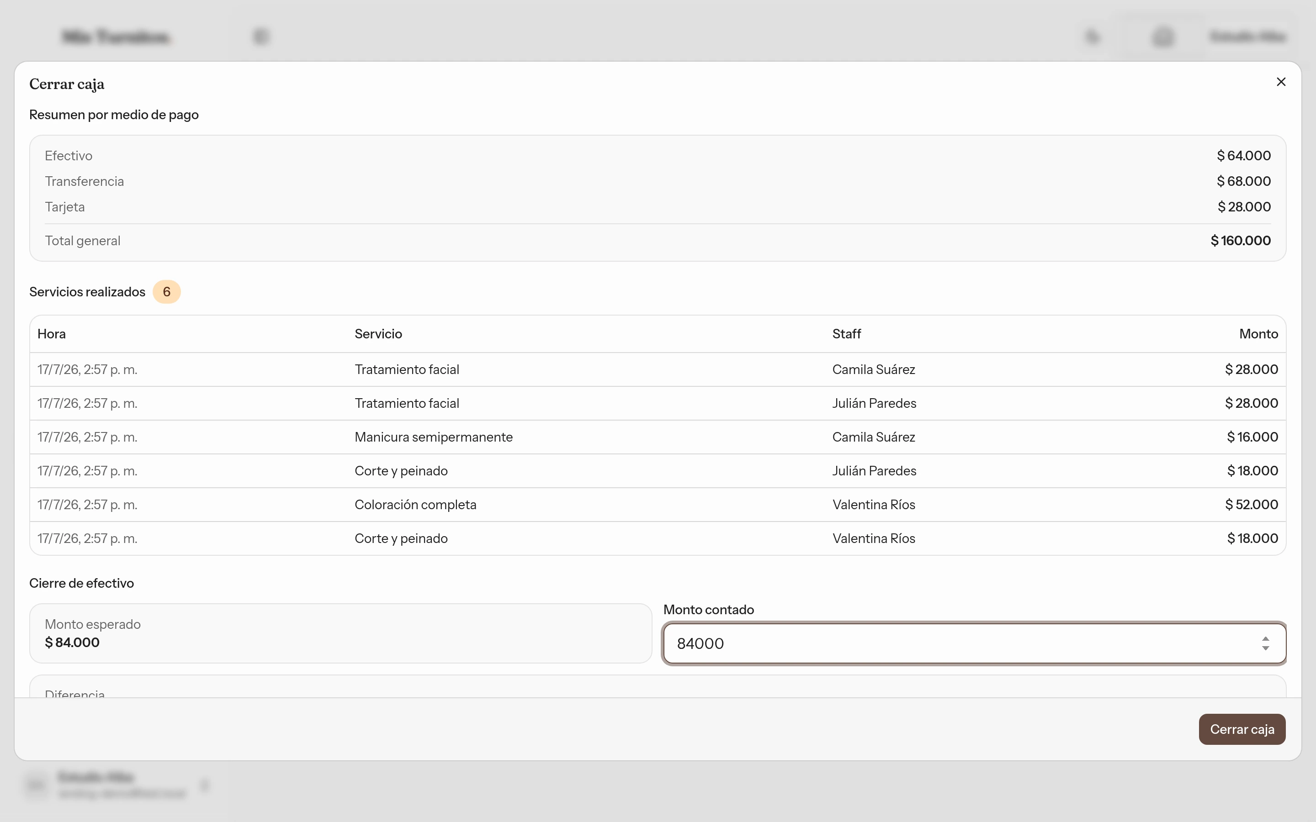
Task: Click the Transferencia summary line
Action: (x=658, y=181)
